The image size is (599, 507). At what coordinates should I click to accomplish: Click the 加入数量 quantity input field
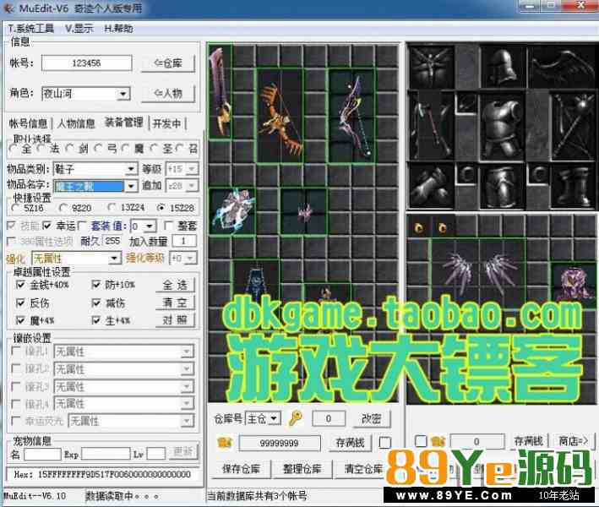[184, 241]
